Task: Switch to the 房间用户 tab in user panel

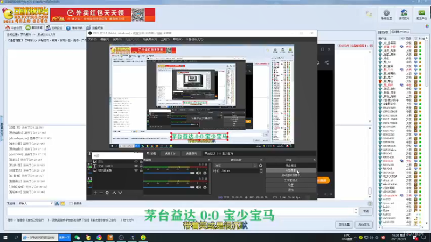Action: 400,32
